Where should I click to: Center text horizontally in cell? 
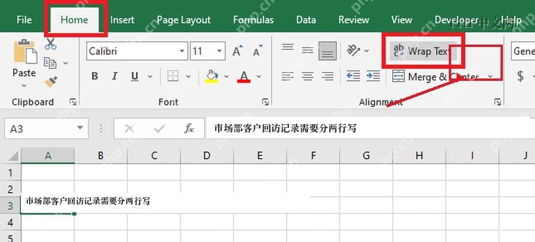(x=308, y=76)
